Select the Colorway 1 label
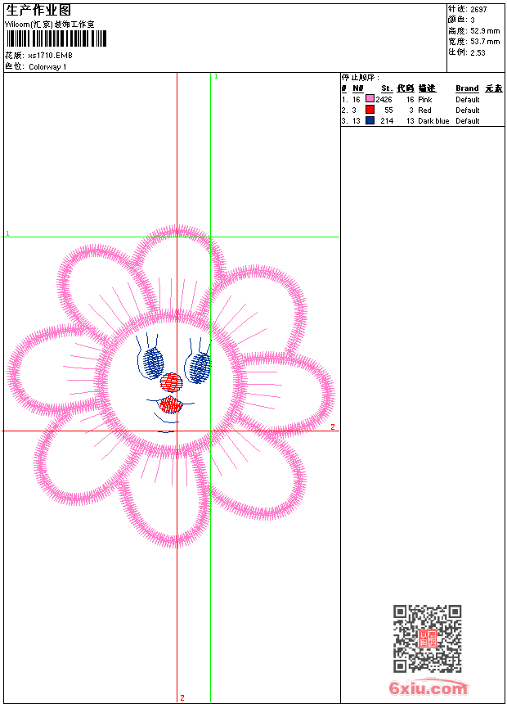The image size is (507, 704). pyautogui.click(x=47, y=67)
